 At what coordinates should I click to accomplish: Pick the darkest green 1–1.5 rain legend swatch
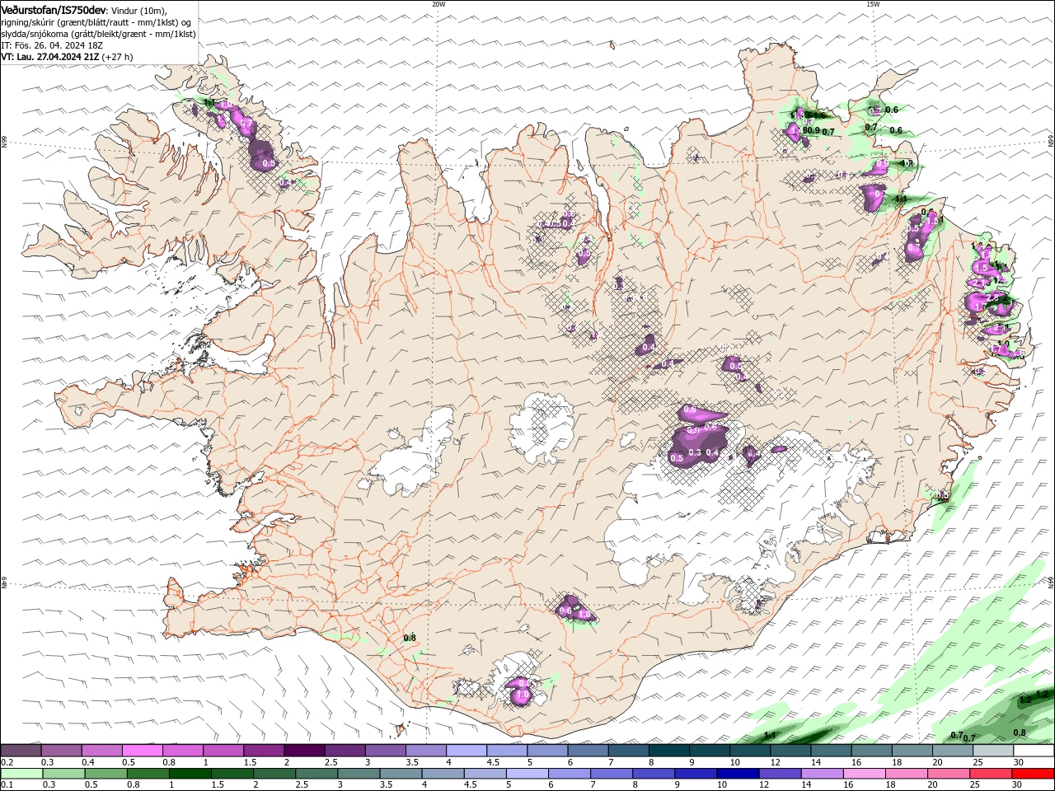[190, 774]
